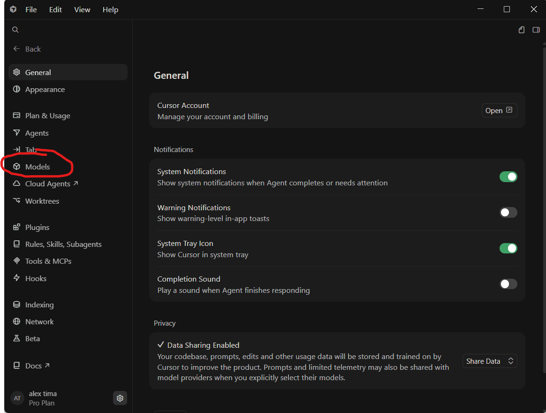Click the Cursor logo icon in title bar
This screenshot has width=546, height=413.
(13, 9)
